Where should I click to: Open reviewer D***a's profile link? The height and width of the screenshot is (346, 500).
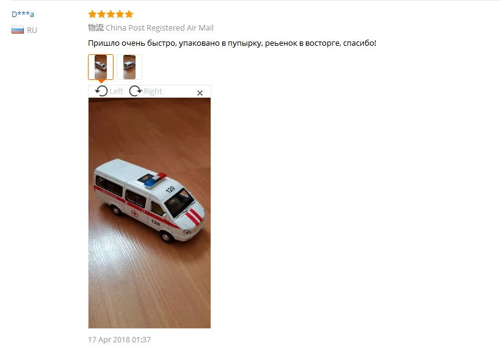[23, 14]
